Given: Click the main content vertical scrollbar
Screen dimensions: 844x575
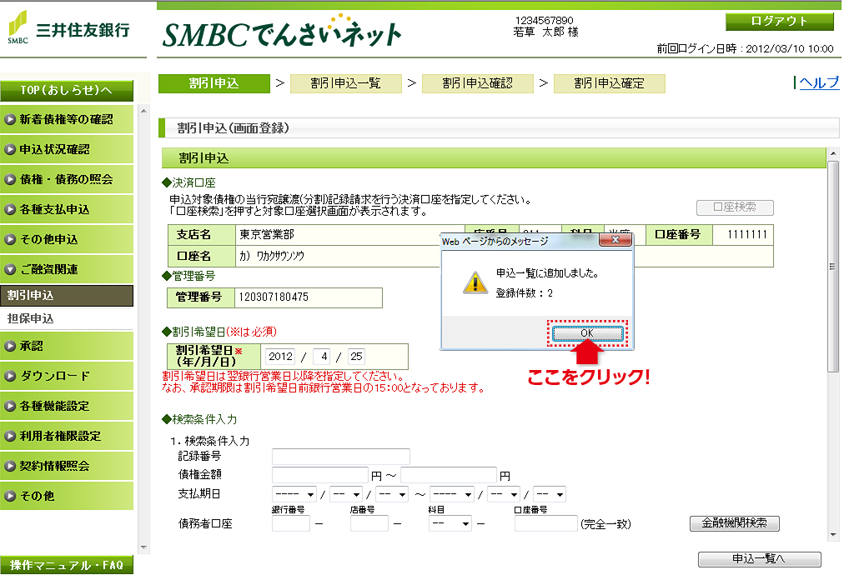Looking at the screenshot, I should [832, 267].
